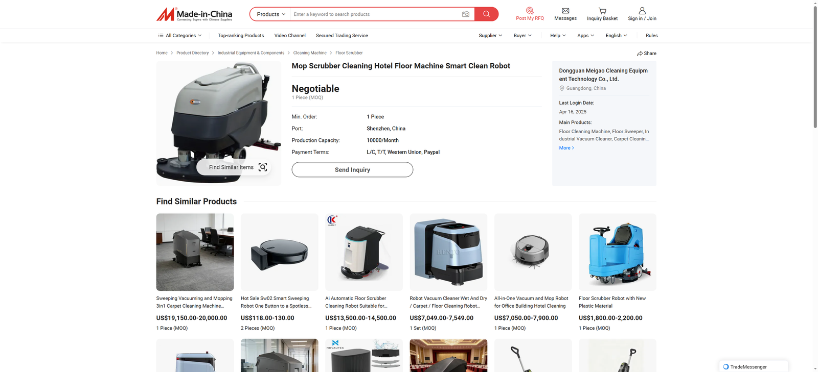View the Inquiry Basket cart icon
The image size is (818, 372).
pyautogui.click(x=602, y=11)
